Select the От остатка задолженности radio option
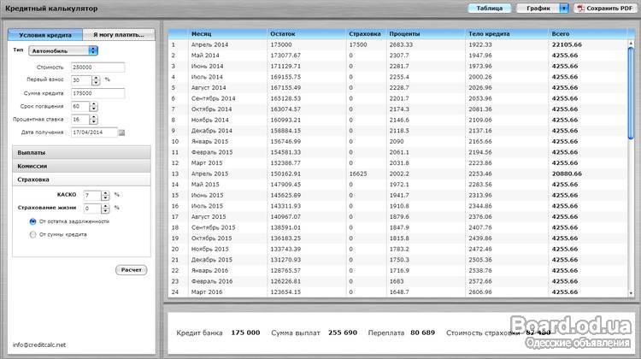This screenshot has height=359, width=641. coord(32,221)
